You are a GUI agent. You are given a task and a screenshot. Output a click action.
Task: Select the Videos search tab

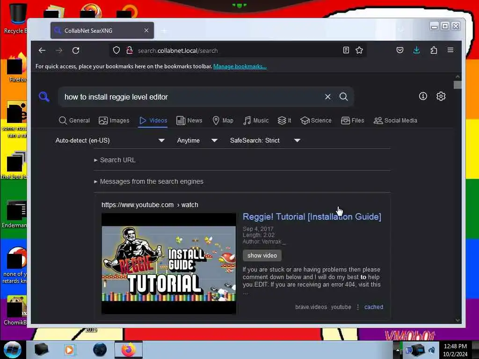153,121
